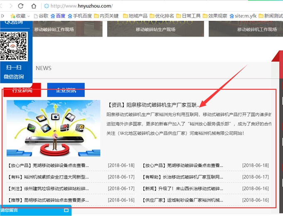Open 【供应厂家】运城制砂设备厂家裕洲机械 article
283x216 pixels.
[182, 200]
